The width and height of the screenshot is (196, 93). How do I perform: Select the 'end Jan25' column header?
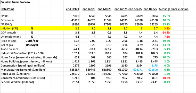[89, 9]
